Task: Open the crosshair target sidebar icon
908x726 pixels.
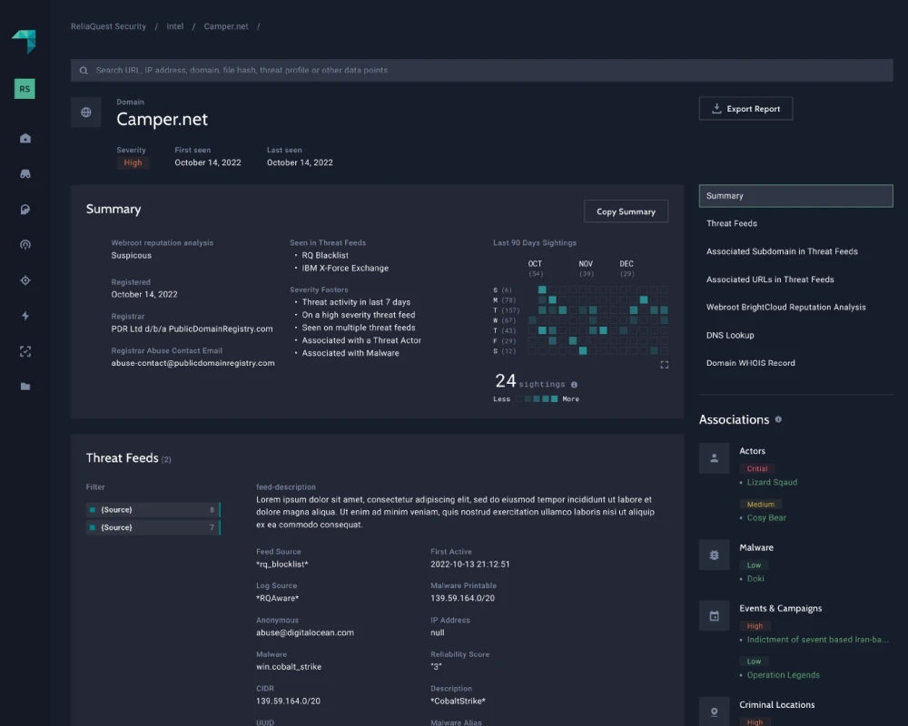Action: (x=25, y=280)
